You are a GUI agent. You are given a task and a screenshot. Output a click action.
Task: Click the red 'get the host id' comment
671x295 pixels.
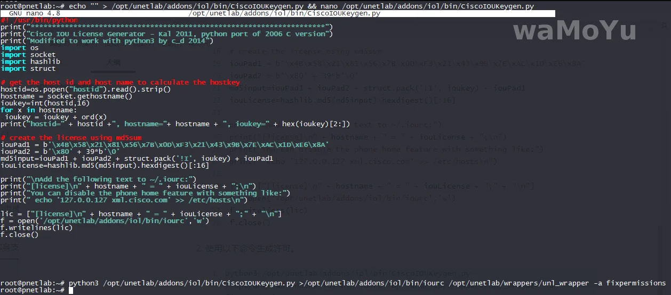tap(120, 83)
